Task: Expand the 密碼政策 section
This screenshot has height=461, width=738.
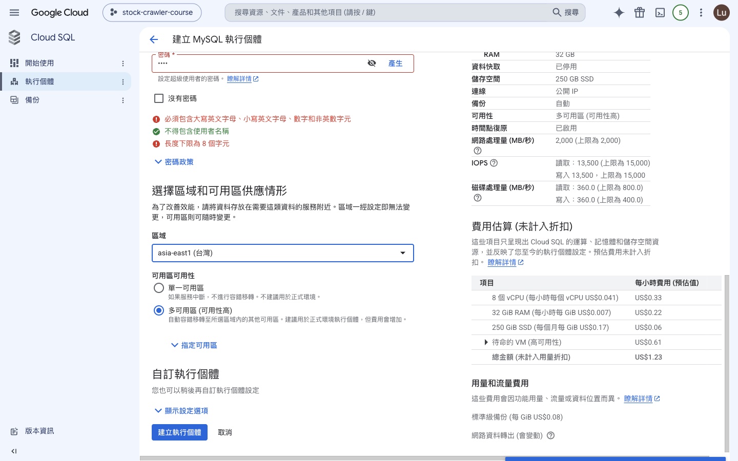Action: click(174, 162)
